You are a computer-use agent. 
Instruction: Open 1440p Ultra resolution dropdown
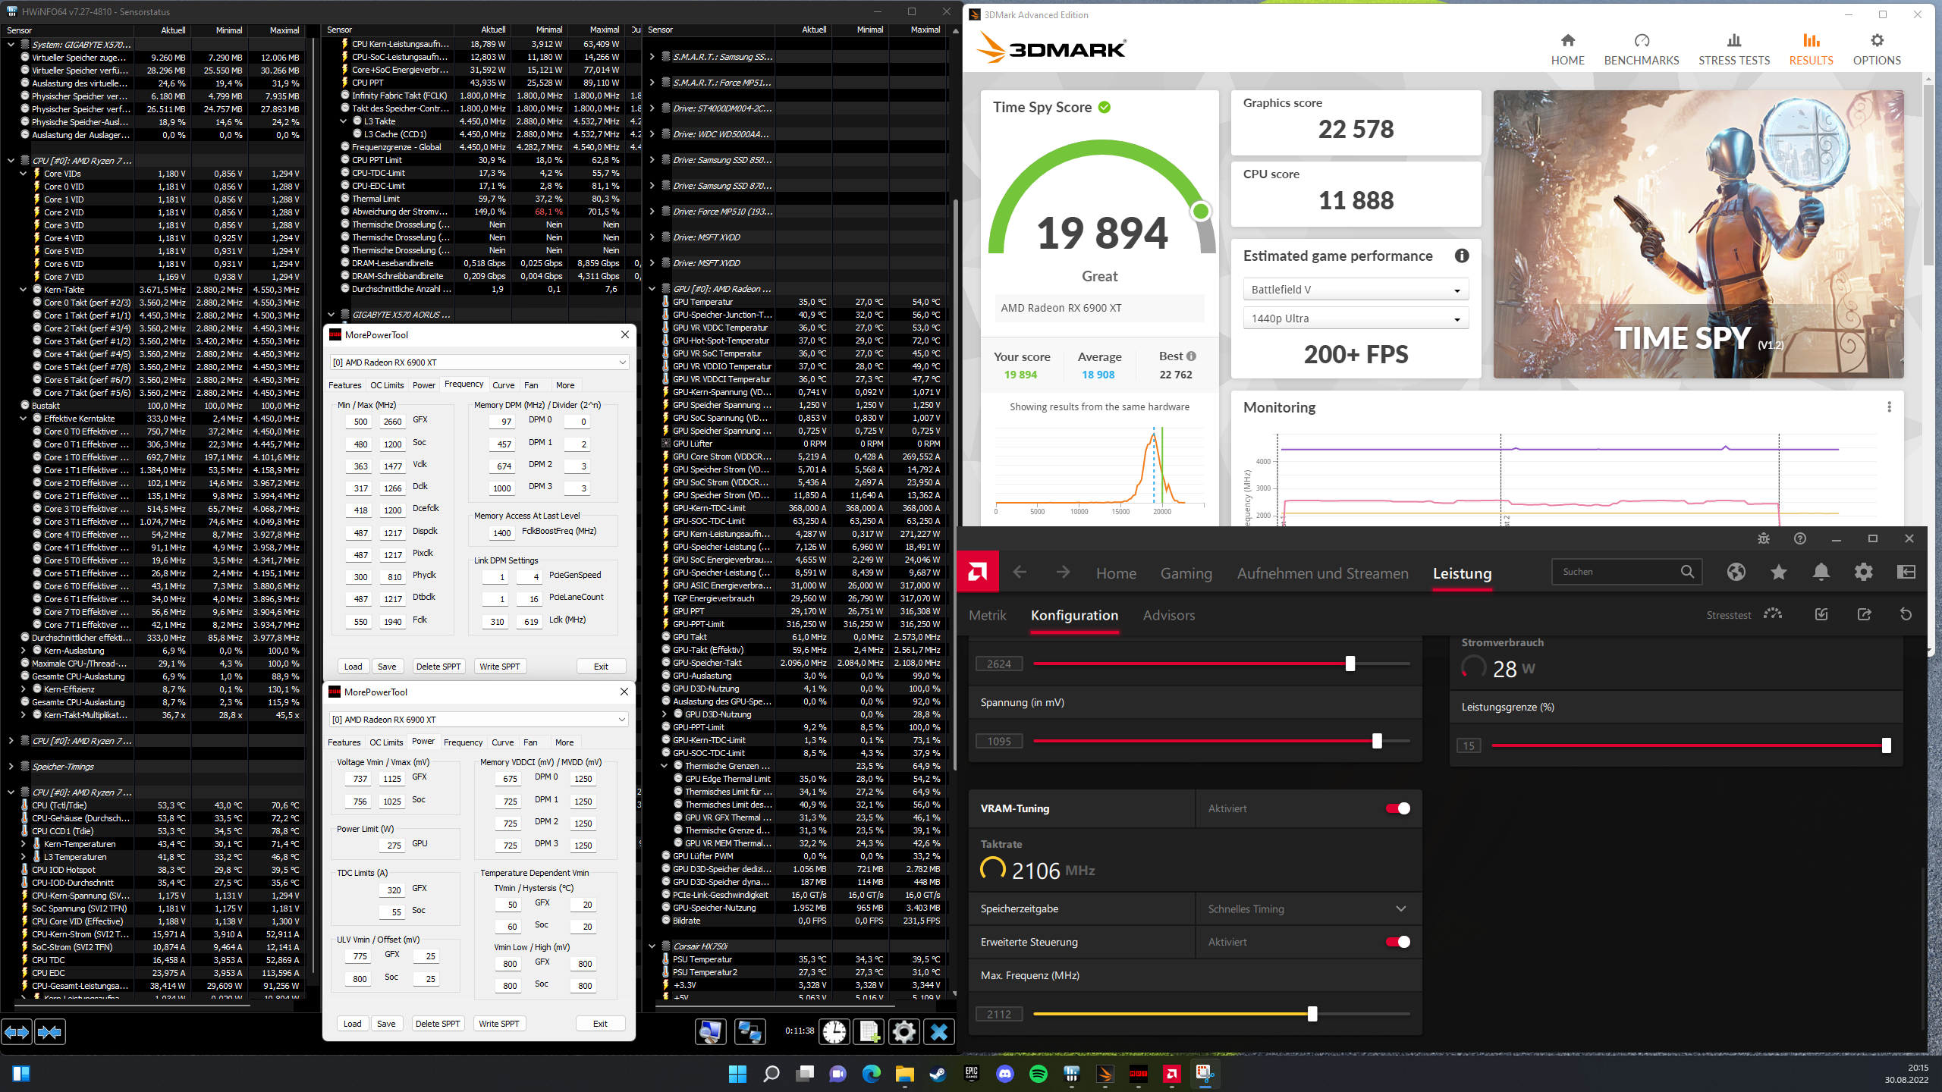click(1355, 318)
